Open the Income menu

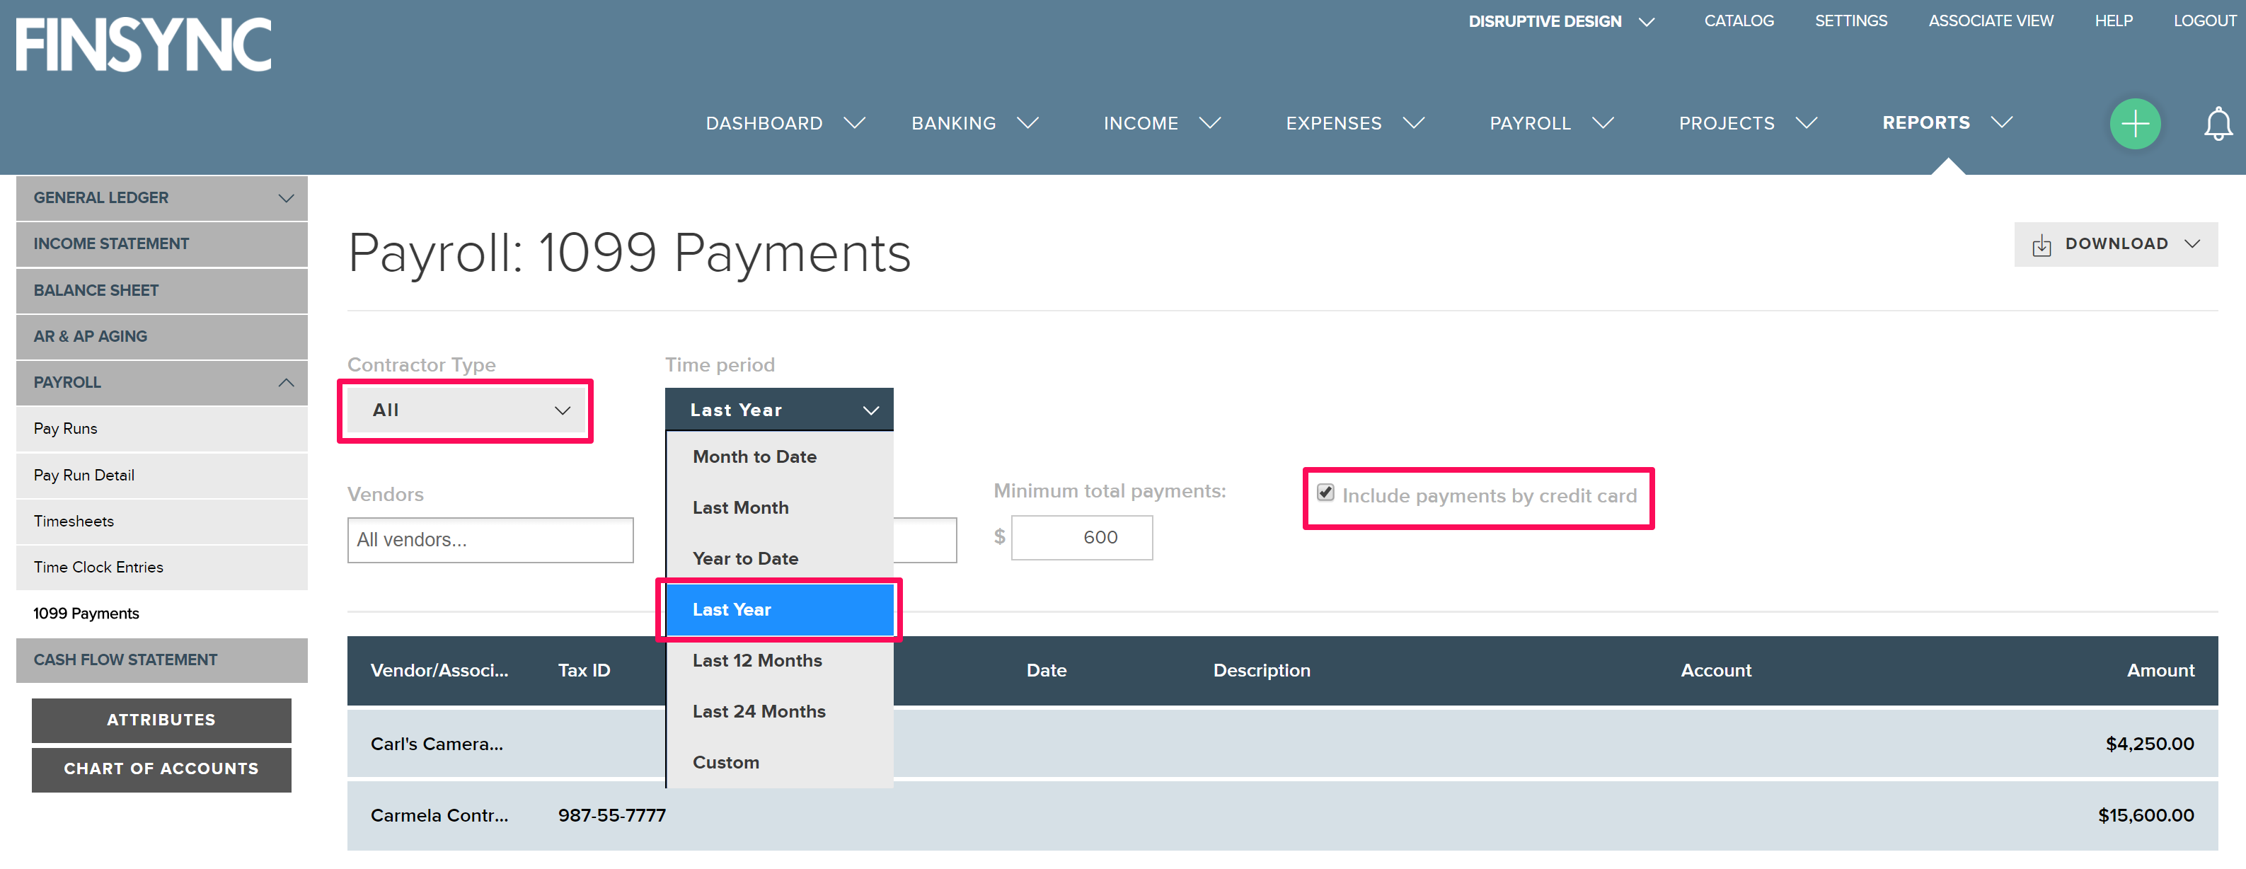point(1141,123)
